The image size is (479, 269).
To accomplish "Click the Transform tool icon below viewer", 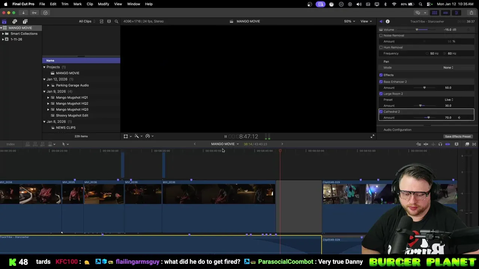I will (126, 136).
